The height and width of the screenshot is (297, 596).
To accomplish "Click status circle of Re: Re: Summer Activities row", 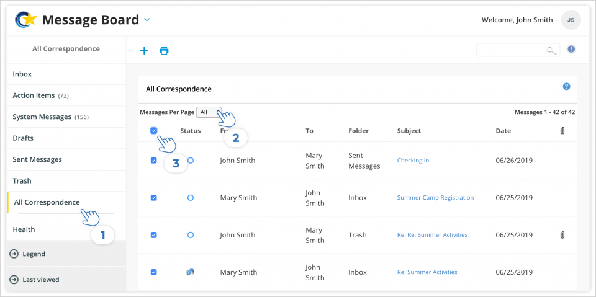I will click(191, 235).
